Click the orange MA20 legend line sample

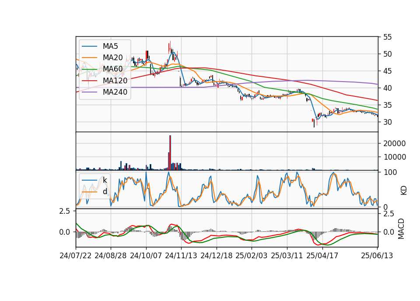[89, 58]
